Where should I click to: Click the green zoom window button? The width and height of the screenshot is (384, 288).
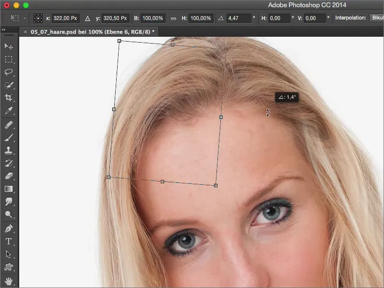click(26, 5)
